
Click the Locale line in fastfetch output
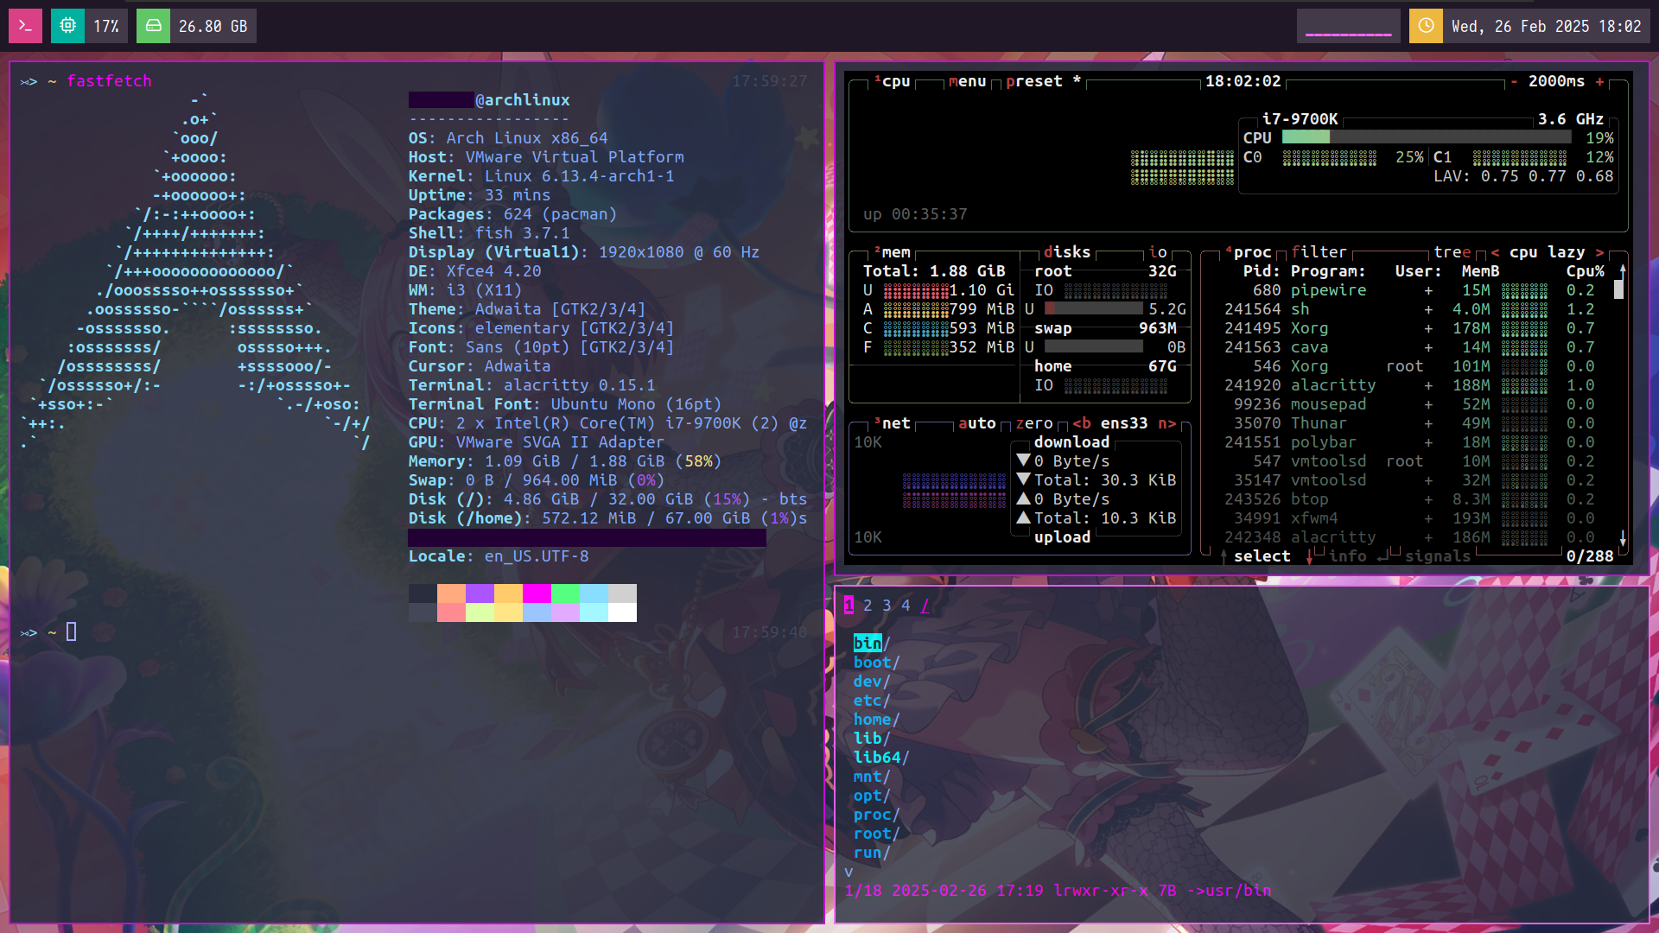499,556
